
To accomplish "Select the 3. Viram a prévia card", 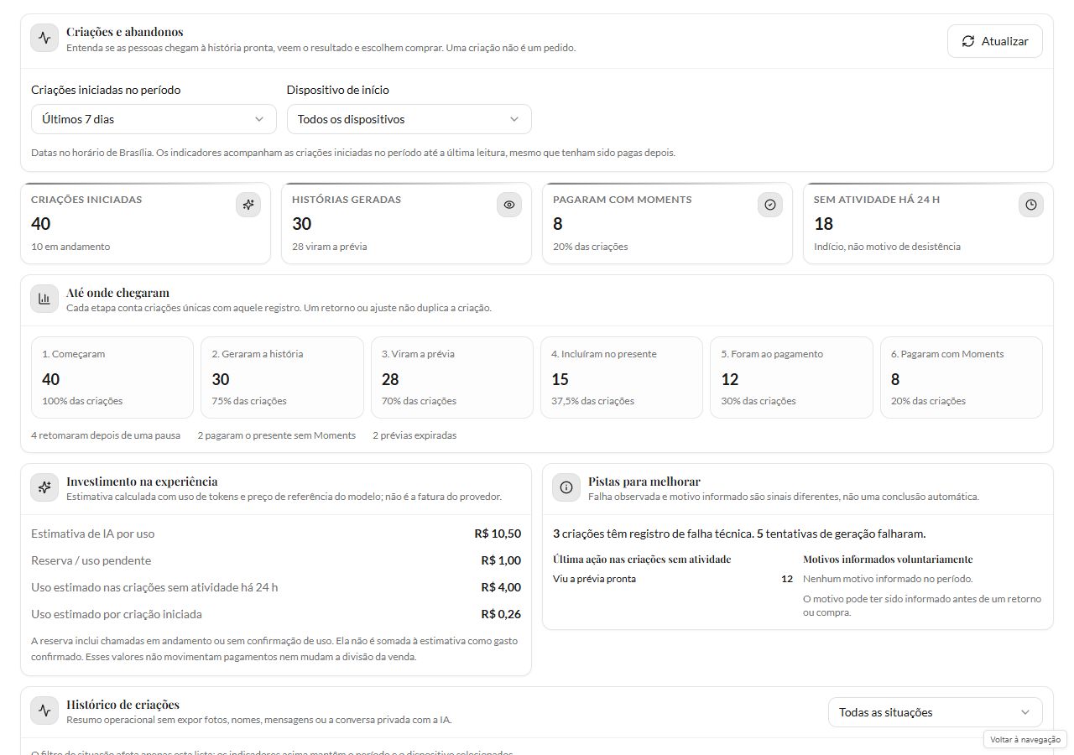I will pos(452,377).
